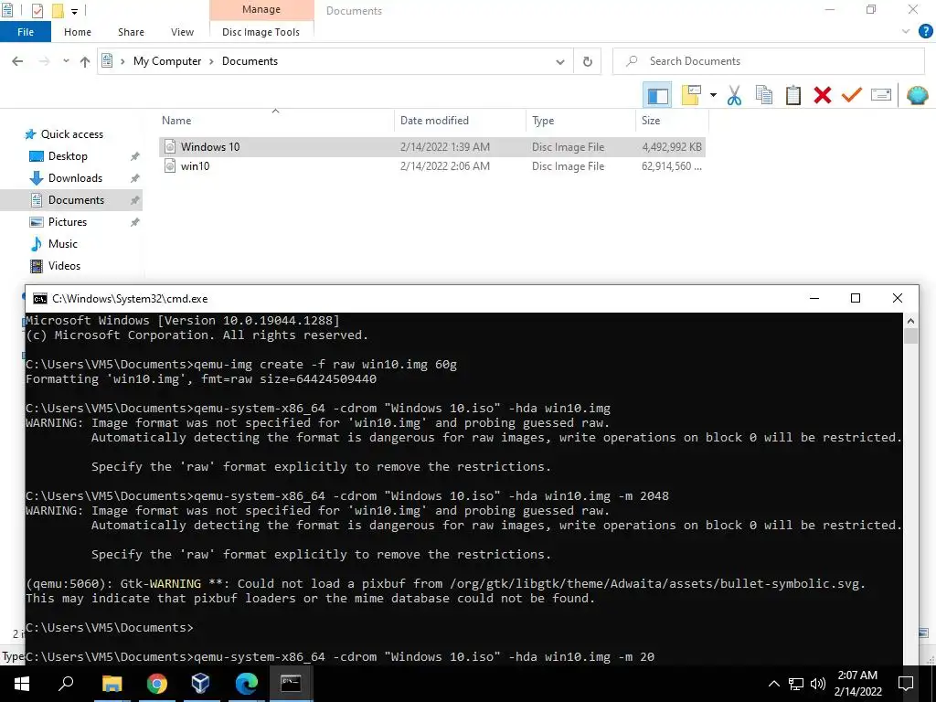The image size is (936, 702).
Task: Click the folder options toolbar icon
Action: tap(691, 95)
